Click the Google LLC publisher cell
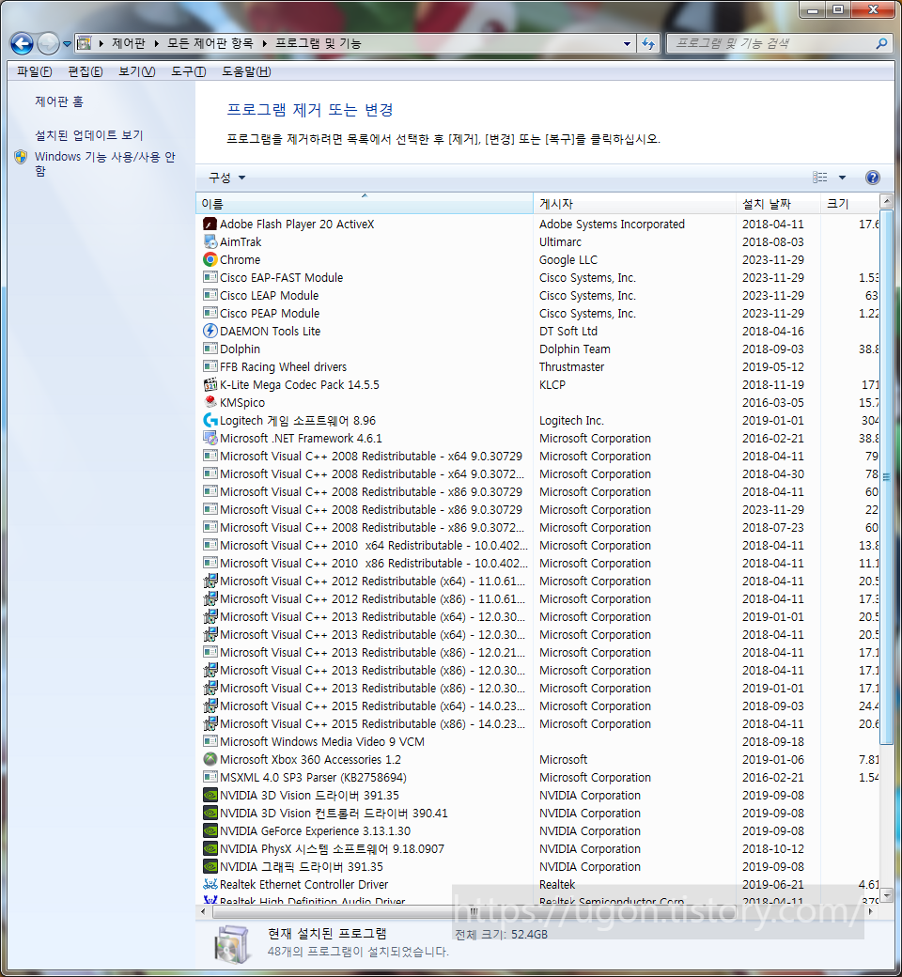The image size is (902, 977). click(x=568, y=260)
